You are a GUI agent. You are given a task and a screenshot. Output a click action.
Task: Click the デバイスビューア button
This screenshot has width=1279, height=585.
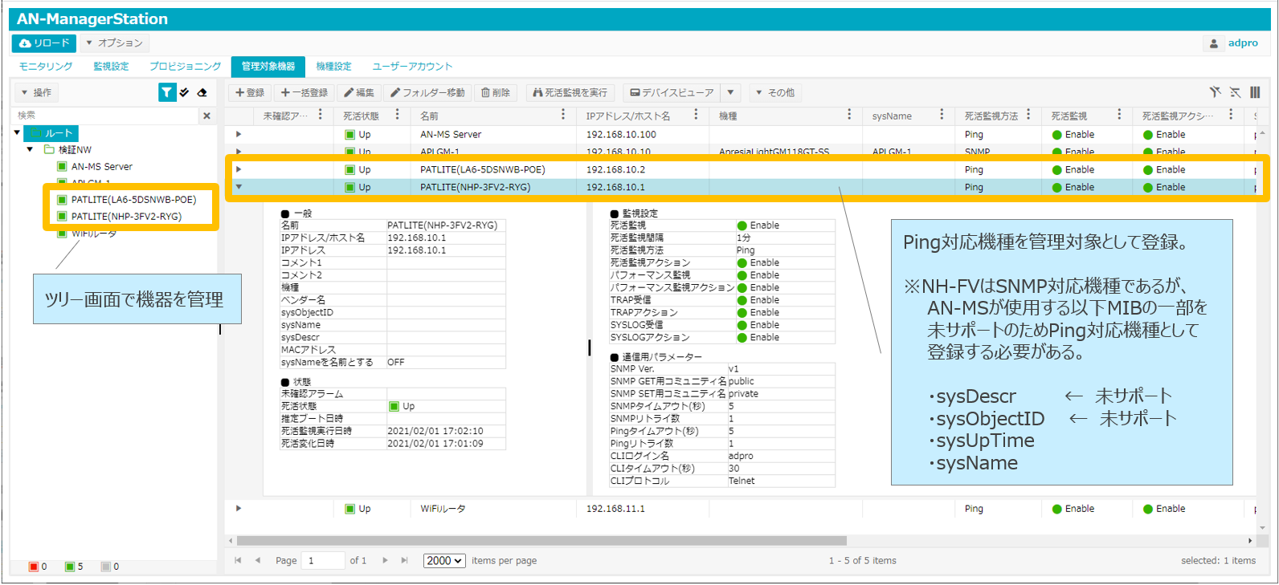672,93
